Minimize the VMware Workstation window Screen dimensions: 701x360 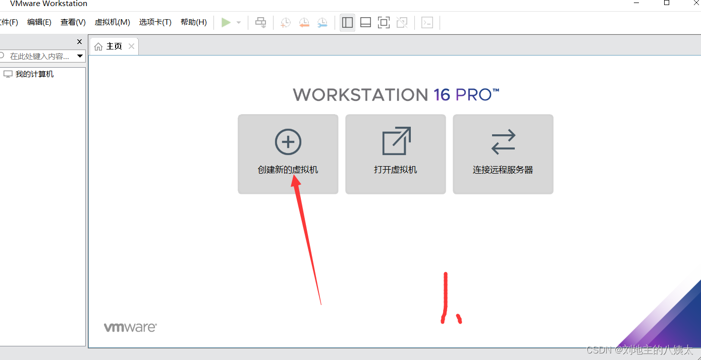click(636, 3)
